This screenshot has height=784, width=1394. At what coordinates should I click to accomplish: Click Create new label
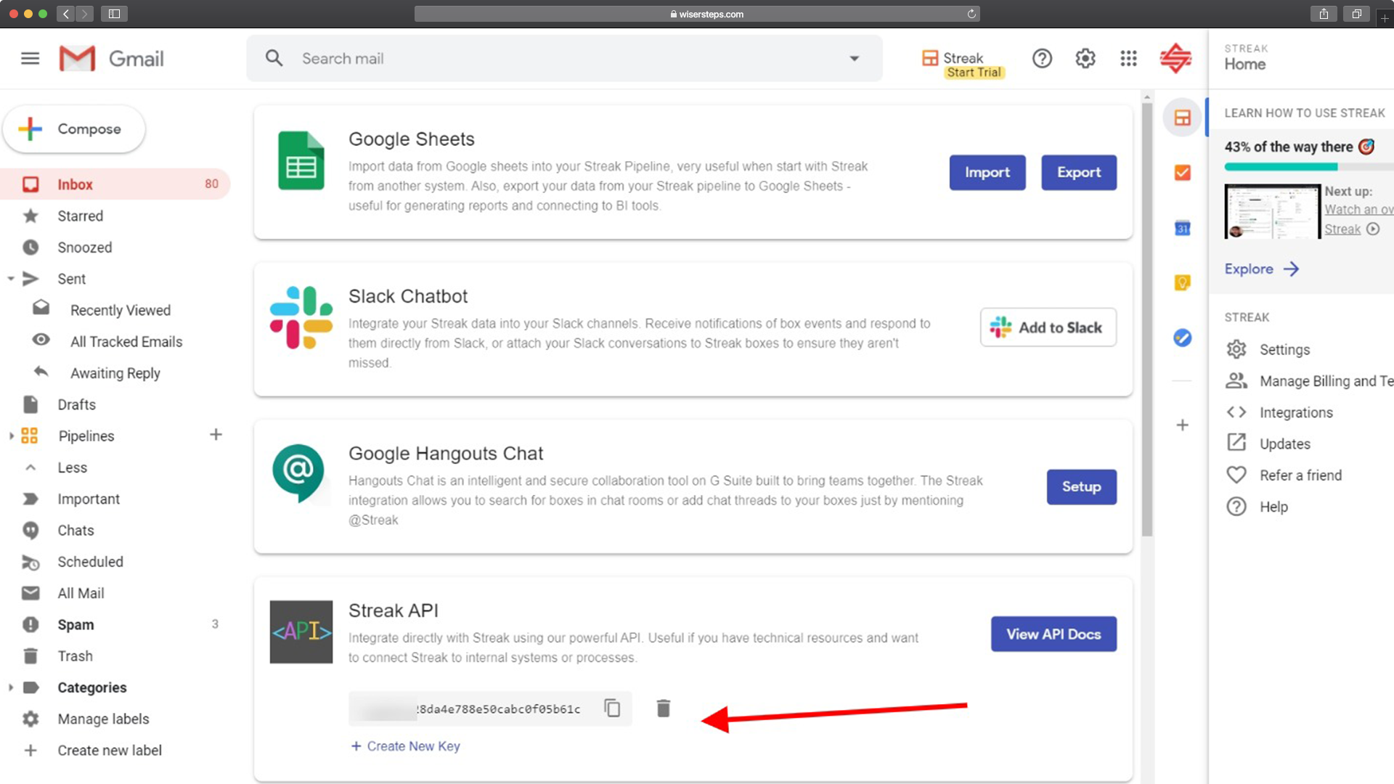[110, 751]
